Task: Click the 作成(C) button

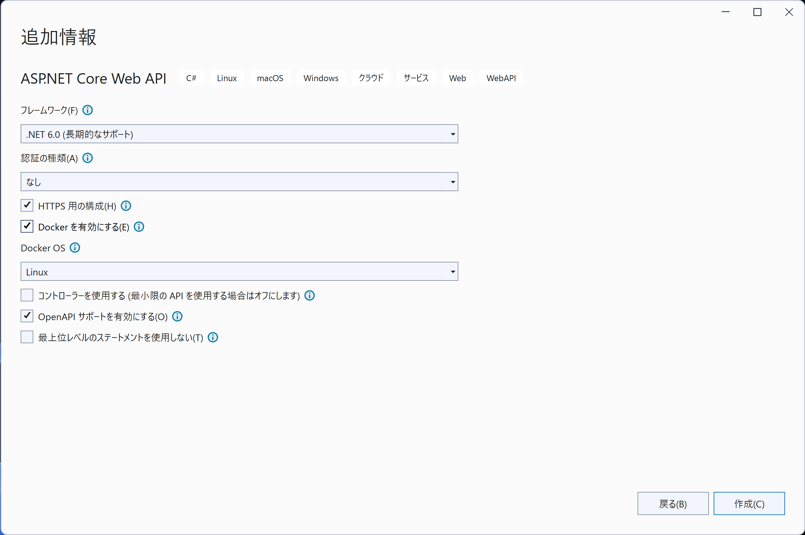Action: (749, 504)
